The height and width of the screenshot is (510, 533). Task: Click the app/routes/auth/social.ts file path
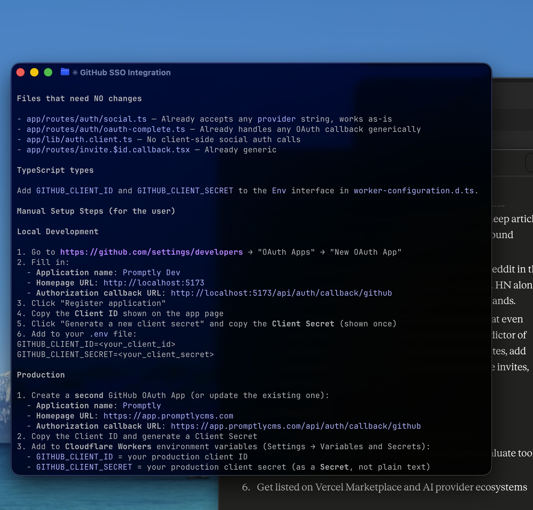[87, 119]
